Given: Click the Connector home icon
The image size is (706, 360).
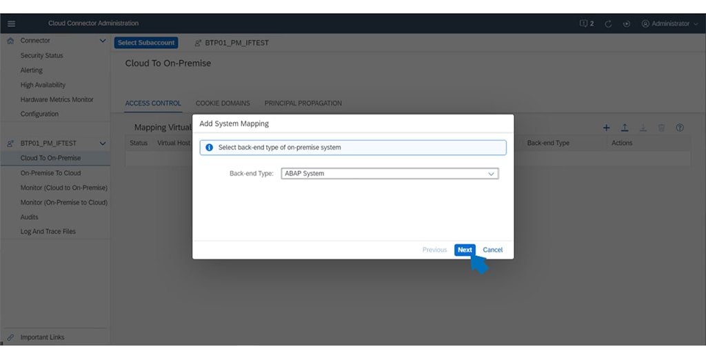Looking at the screenshot, I should (10, 41).
